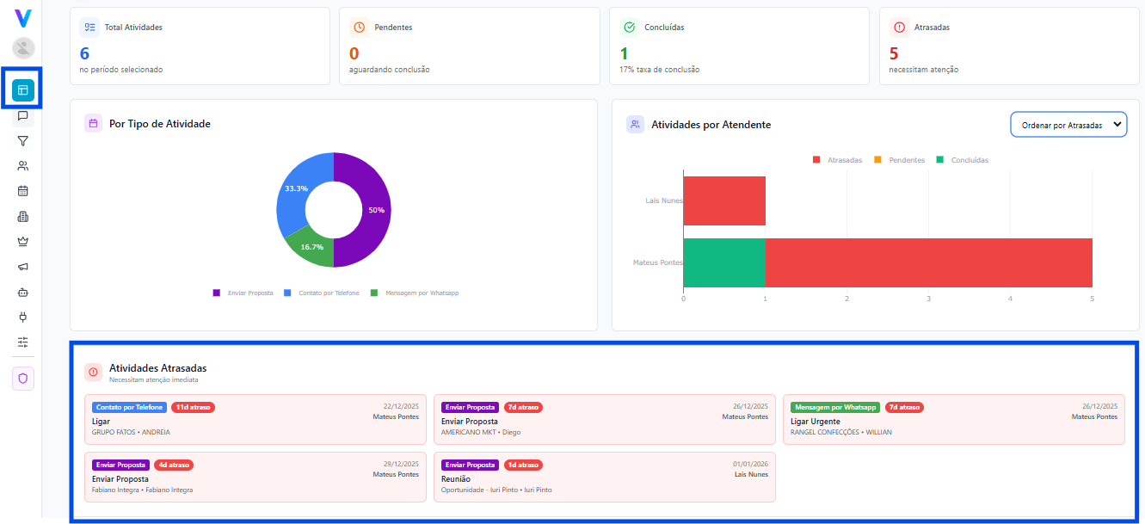Viewport: 1145px width, 524px height.
Task: Click the 1d atraso badge
Action: (x=523, y=465)
